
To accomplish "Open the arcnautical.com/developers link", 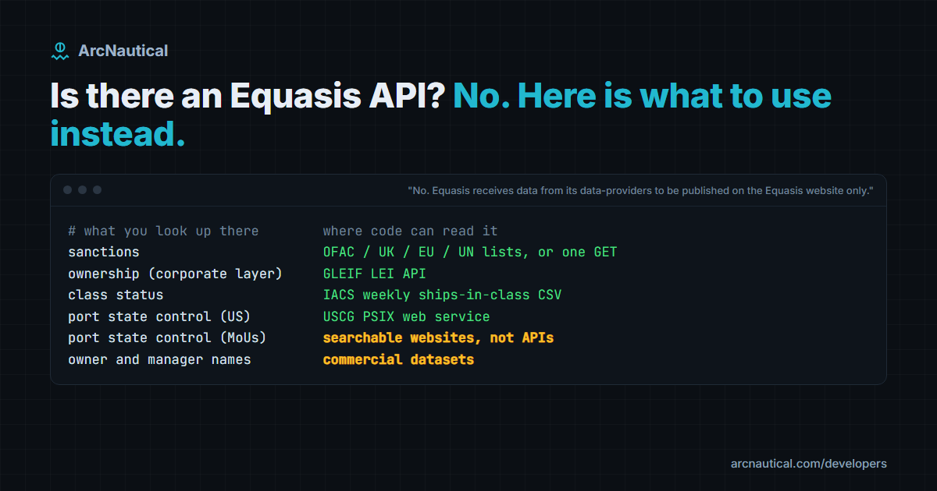I will 809,463.
